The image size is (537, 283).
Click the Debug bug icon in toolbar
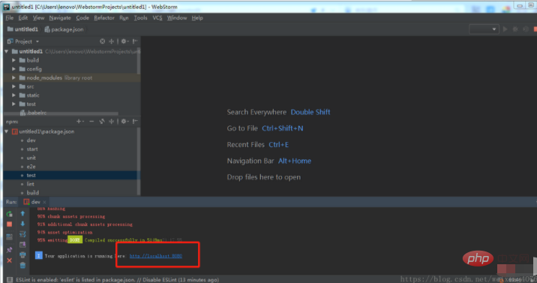pyautogui.click(x=515, y=29)
